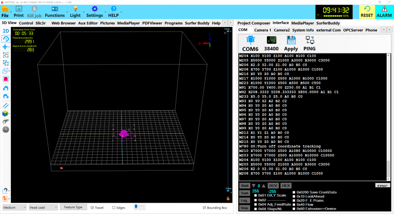The image size is (394, 214).
Task: Open the Medium dropdown
Action: click(14, 208)
